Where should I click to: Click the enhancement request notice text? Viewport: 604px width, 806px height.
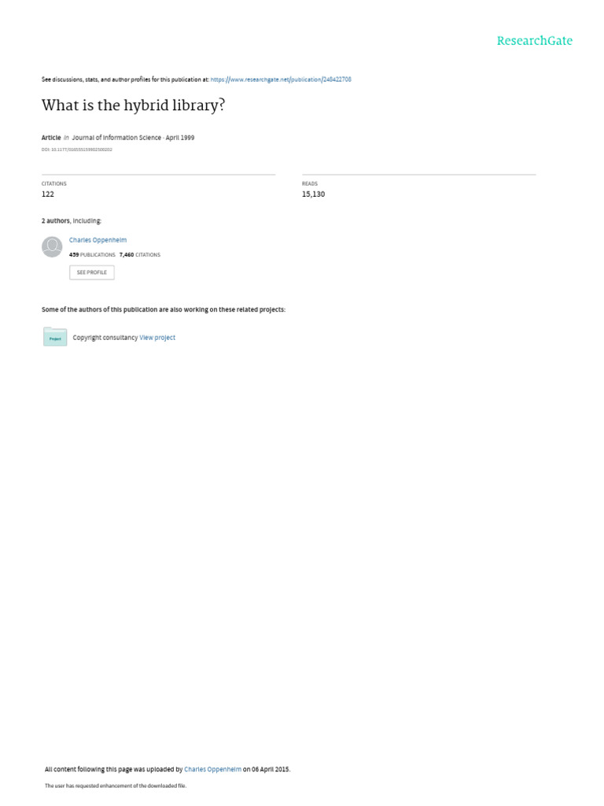click(x=116, y=786)
